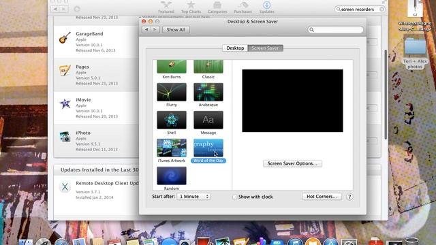This screenshot has height=245, width=436.
Task: Switch to the Screen Saver tab
Action: [x=265, y=48]
